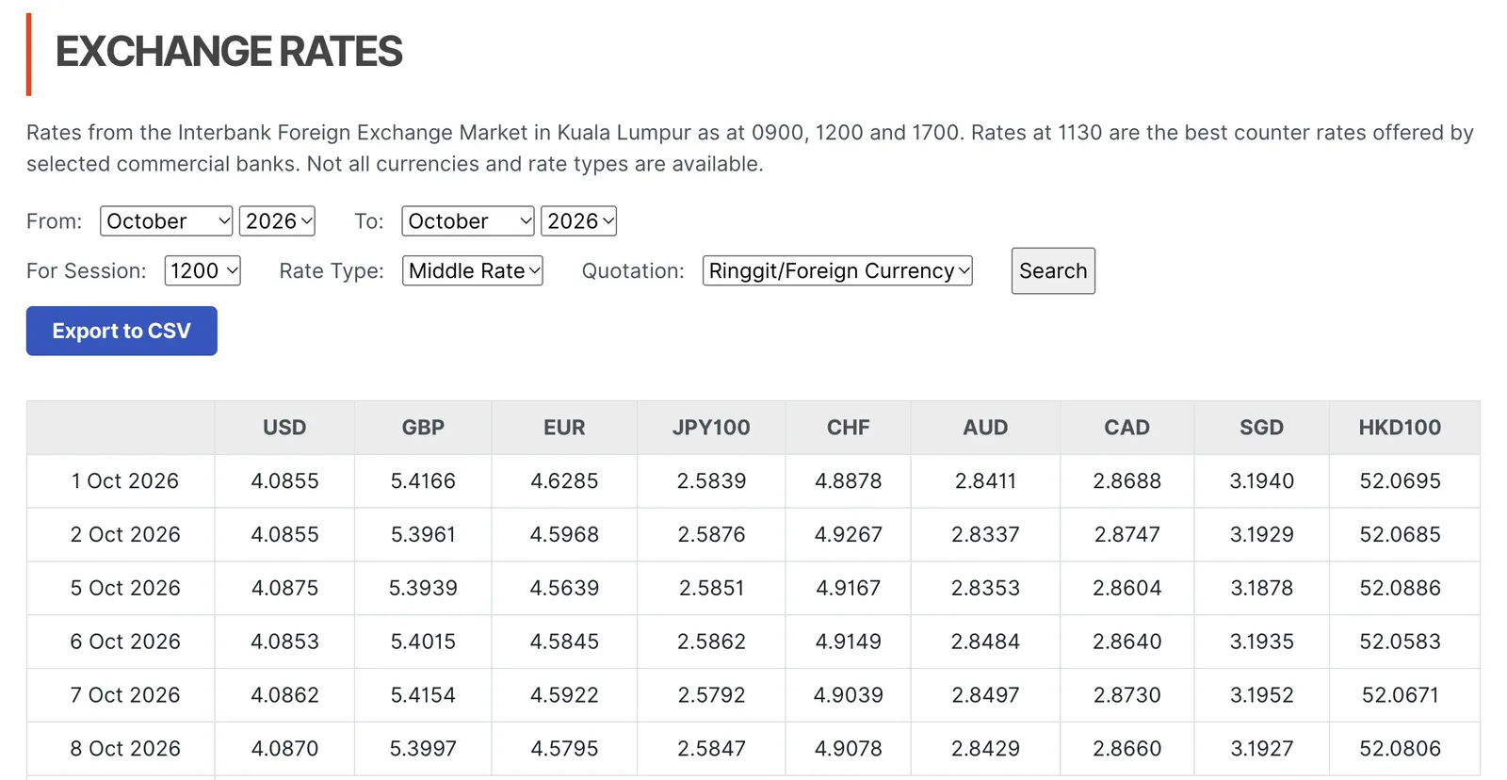This screenshot has width=1507, height=780.
Task: Select the CAD column header
Action: coord(1126,428)
